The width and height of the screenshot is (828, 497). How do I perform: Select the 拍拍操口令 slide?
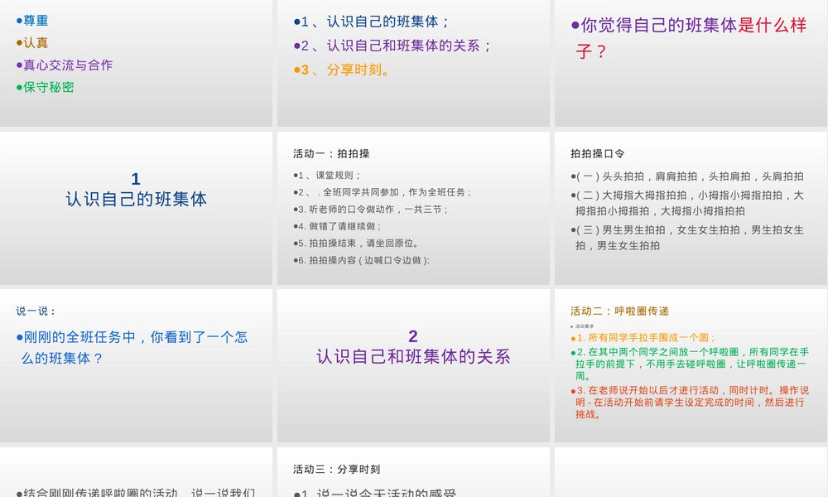[691, 208]
